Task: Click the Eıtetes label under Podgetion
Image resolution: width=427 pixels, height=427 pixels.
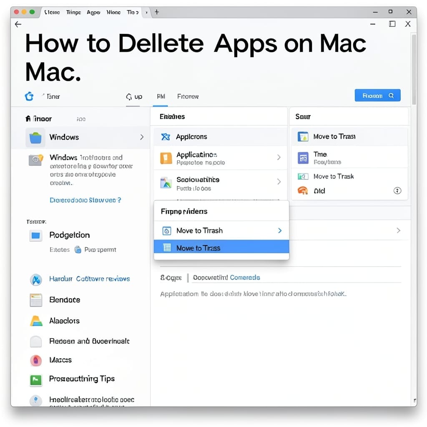Action: click(60, 250)
